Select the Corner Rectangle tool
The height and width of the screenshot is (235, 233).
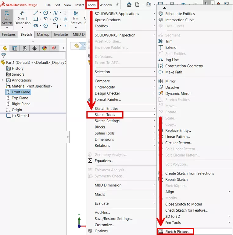pos(36,19)
